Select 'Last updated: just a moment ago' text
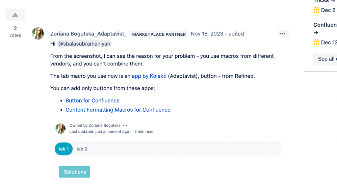 [x=99, y=132]
